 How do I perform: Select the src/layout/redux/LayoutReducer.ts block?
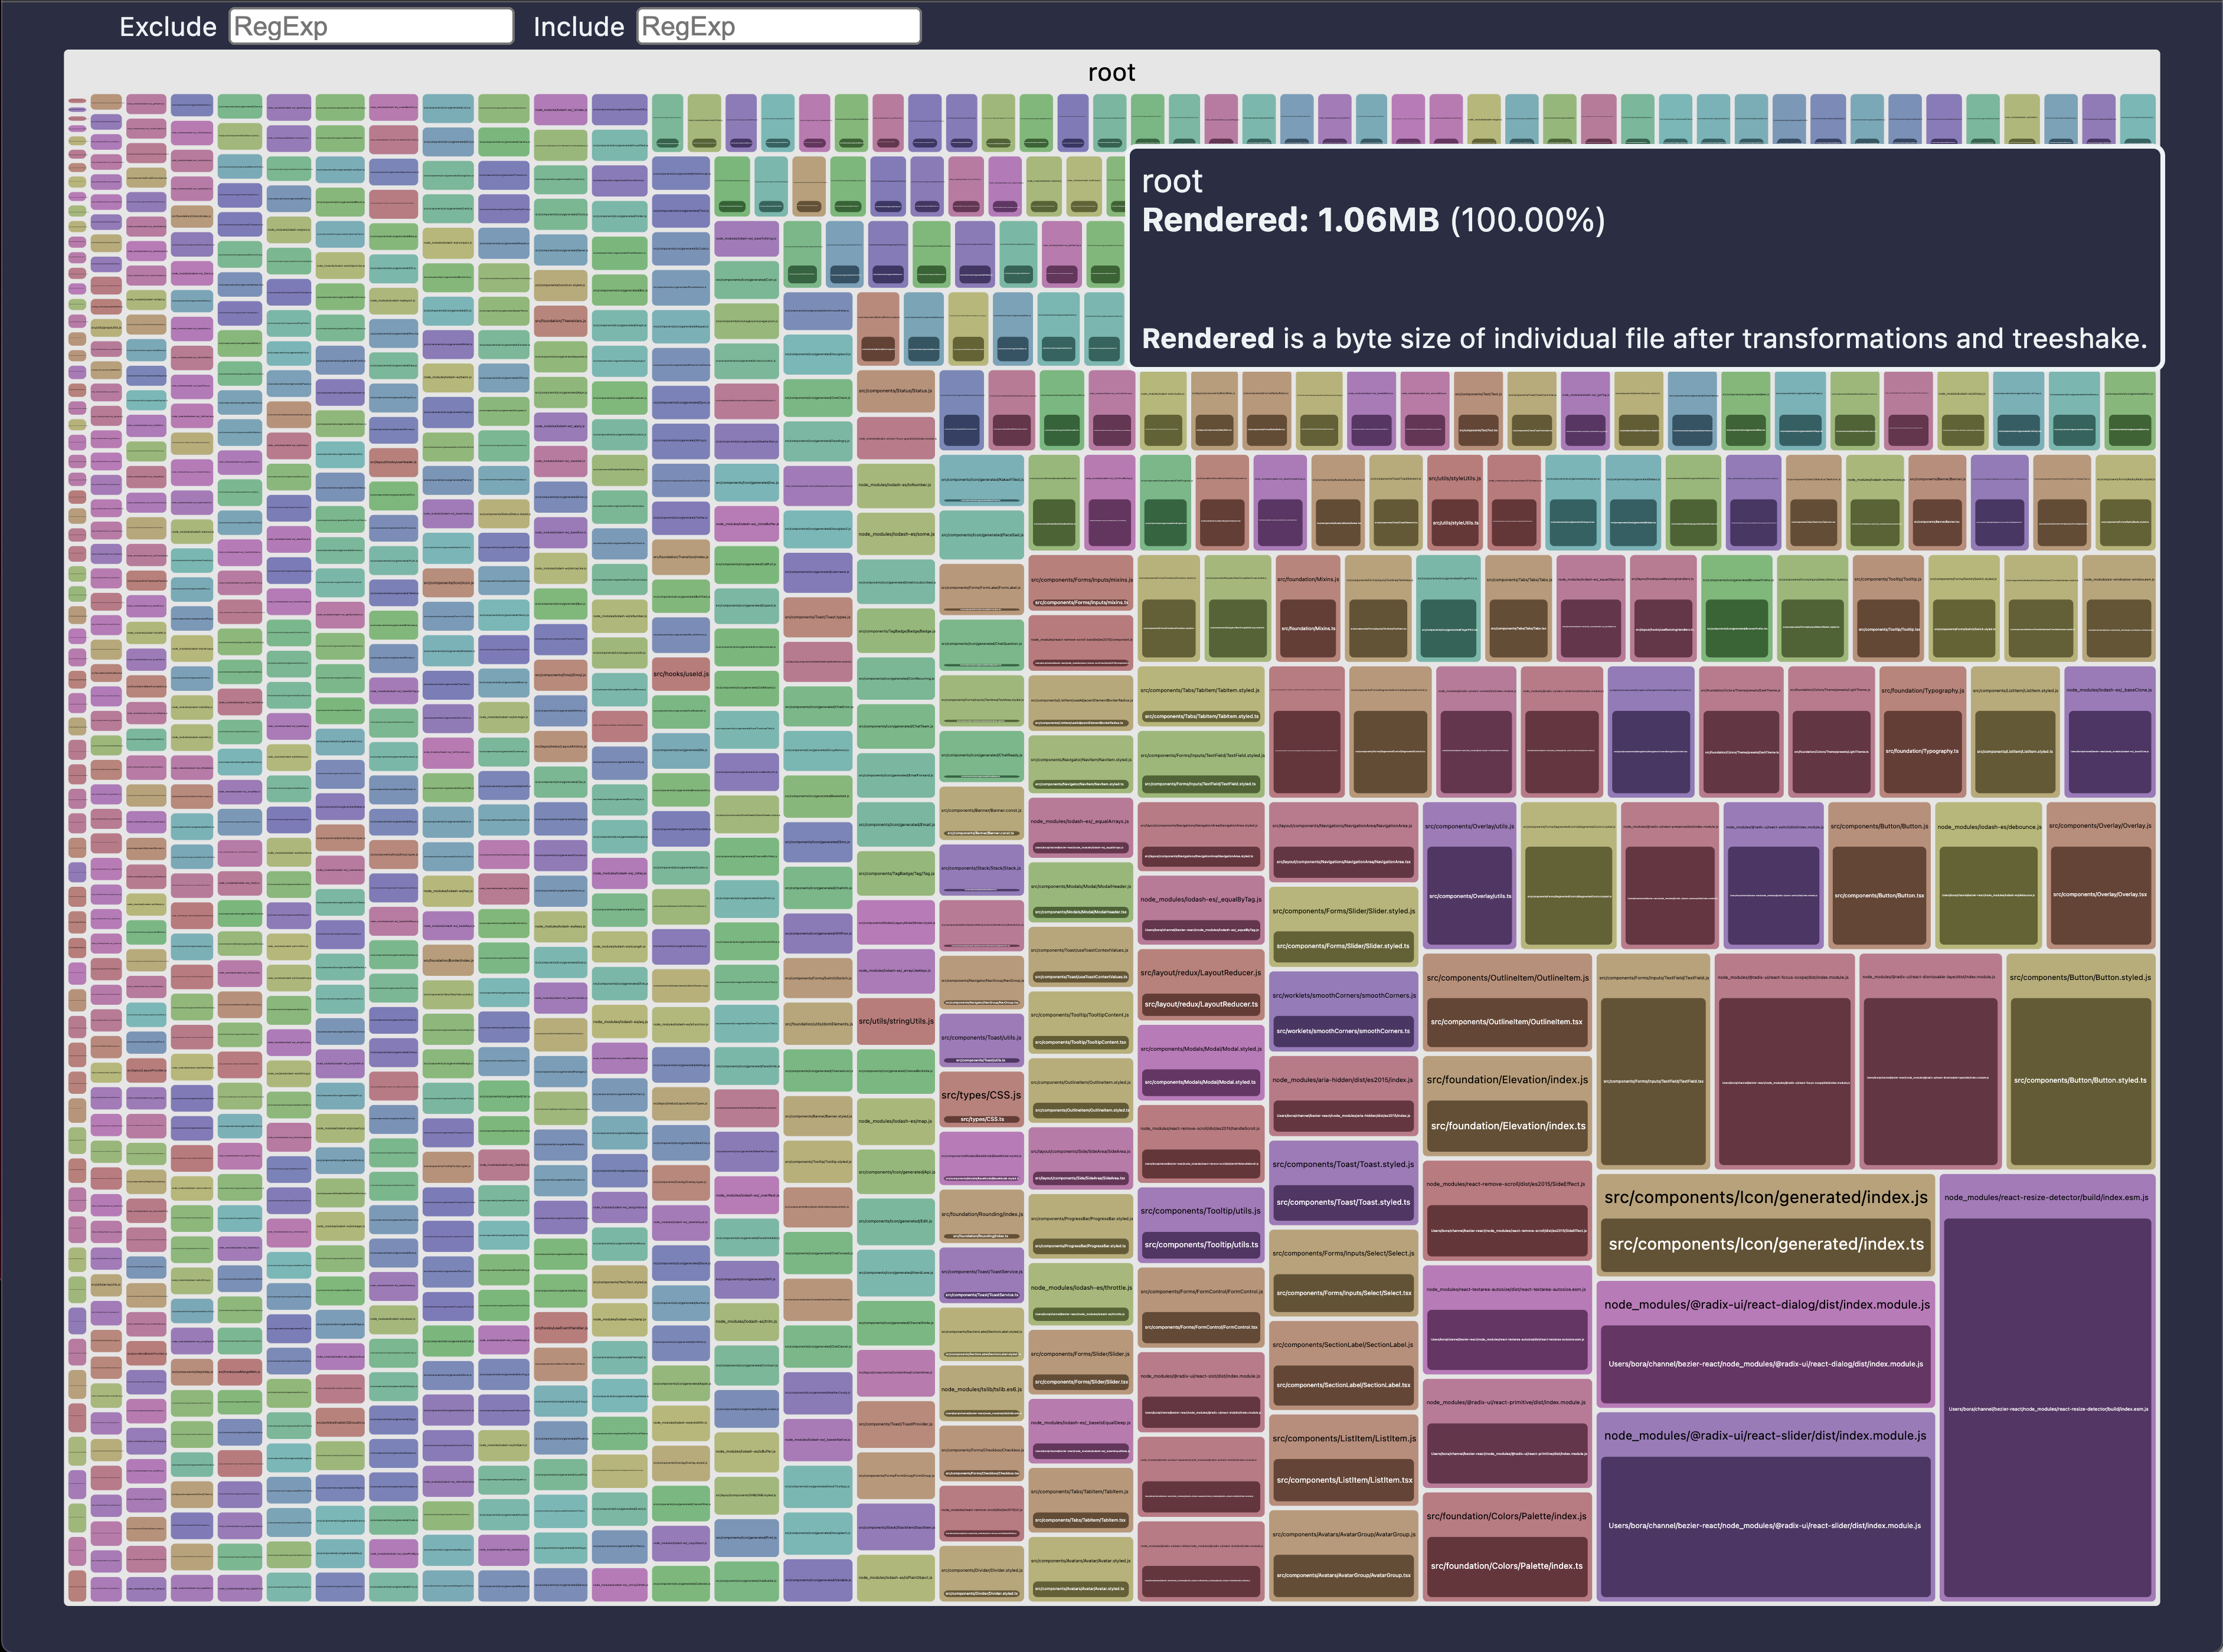pos(1201,1004)
